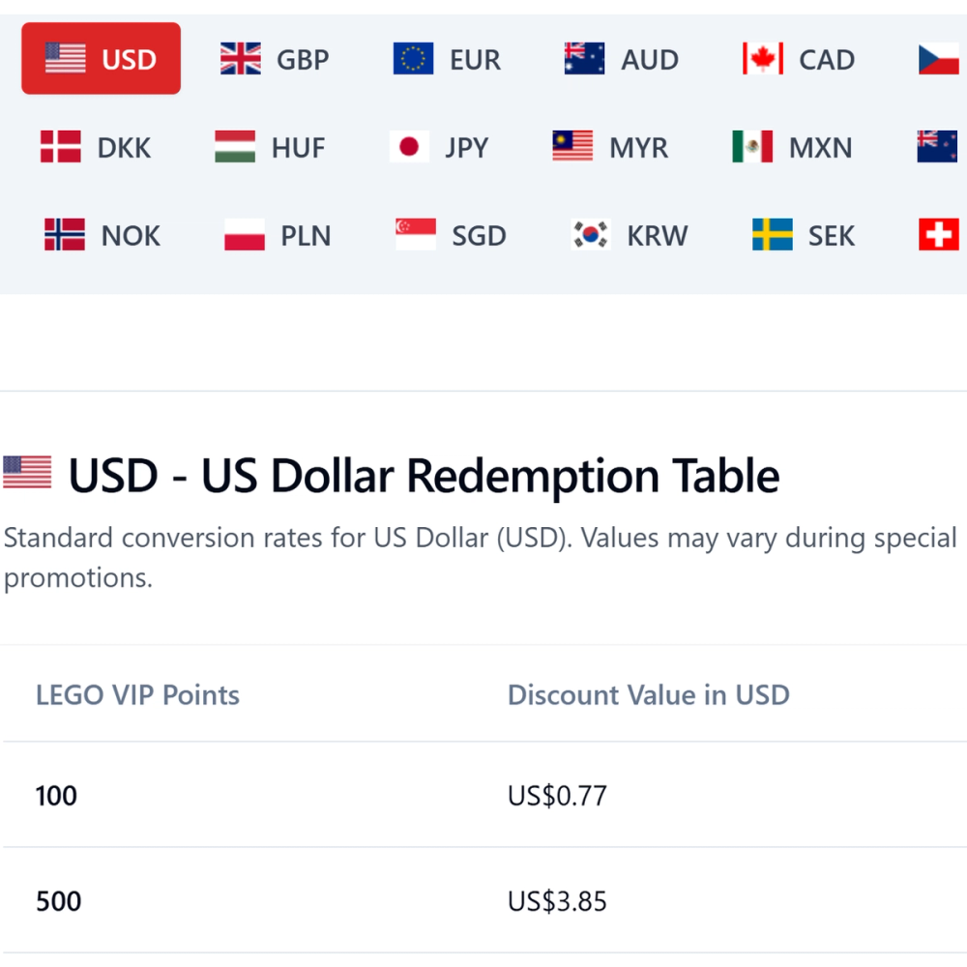Click the European Union flag icon
967x967 pixels.
[x=413, y=59]
